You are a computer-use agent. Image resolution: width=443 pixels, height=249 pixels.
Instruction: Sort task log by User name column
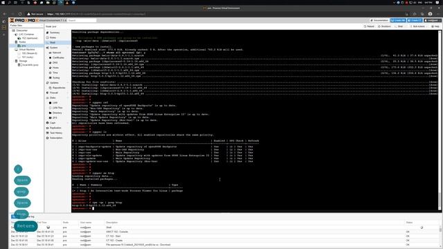coord(86,223)
